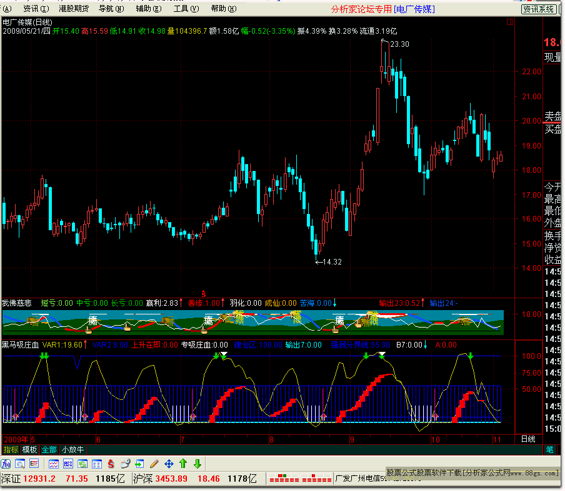Click the 电广传媒(日线) chart title
Screen dimensions: 565x491
27,22
